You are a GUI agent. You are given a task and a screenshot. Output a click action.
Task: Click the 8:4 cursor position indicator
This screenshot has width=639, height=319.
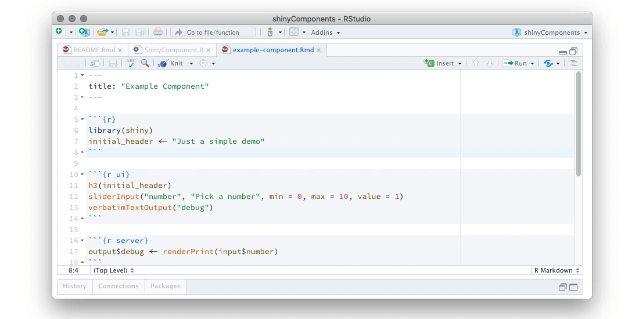point(73,270)
